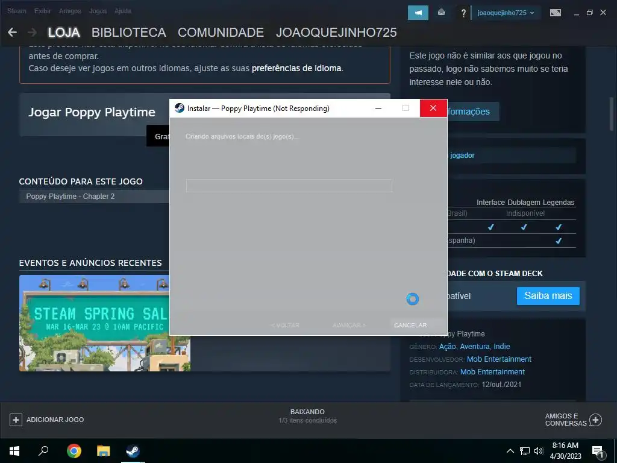Click the AVANÇAR button in install dialog
The height and width of the screenshot is (463, 617).
[x=349, y=325]
